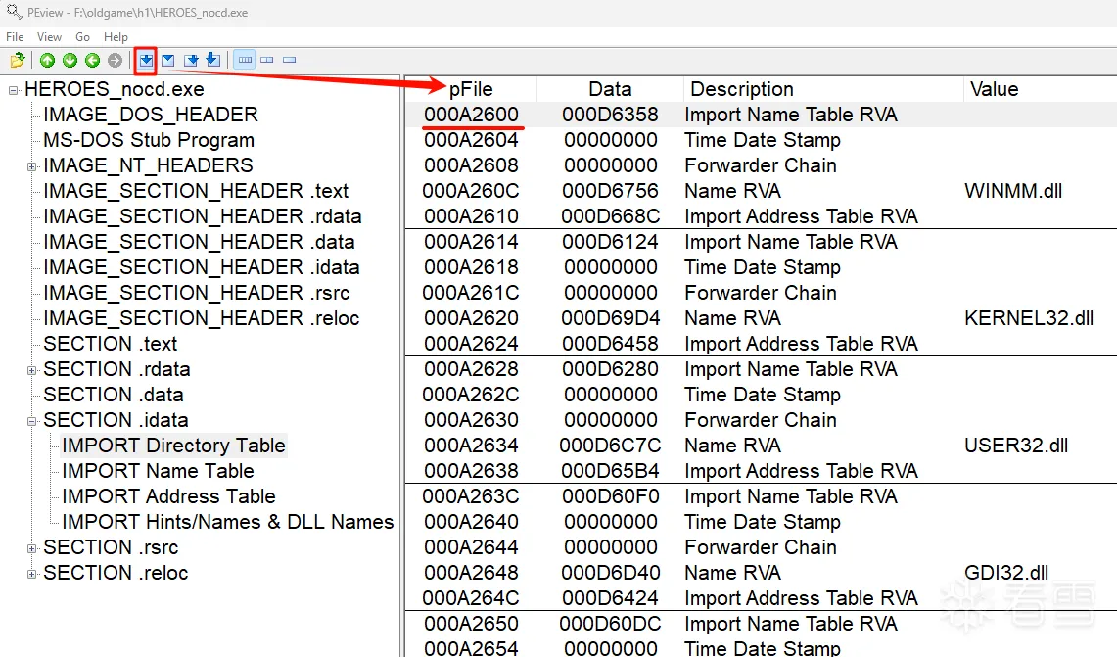
Task: Open the View menu
Action: point(49,37)
